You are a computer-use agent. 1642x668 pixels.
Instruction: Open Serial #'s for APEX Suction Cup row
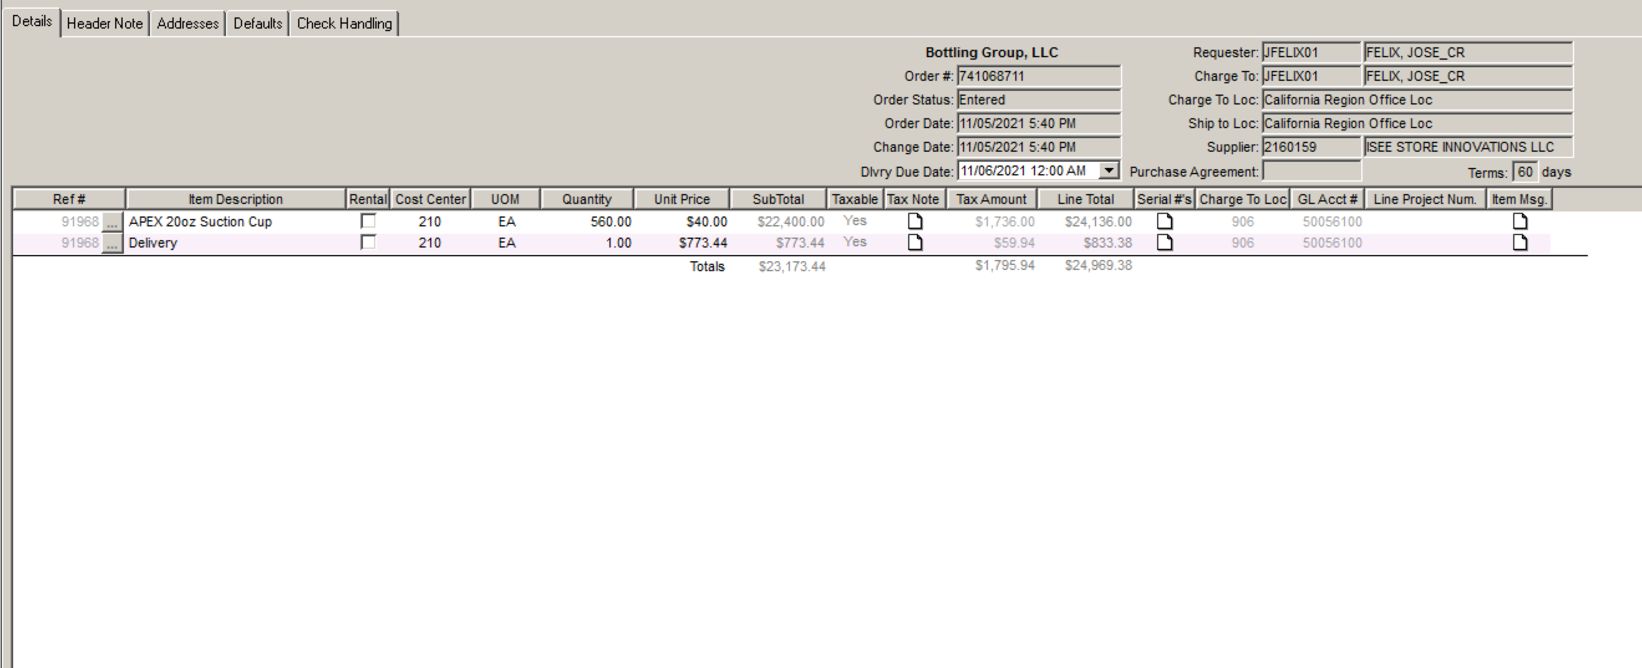pyautogui.click(x=1164, y=221)
